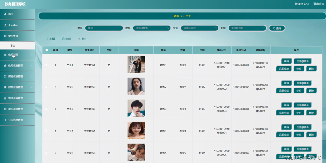Image resolution: width=326 pixels, height=163 pixels.
Task: Click the paper plane icon beside 公告信息管理
Action: pyautogui.click(x=5, y=120)
